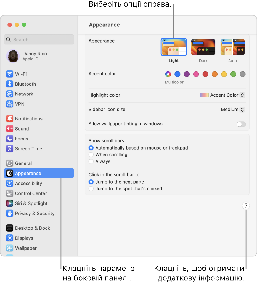Click the Siri & Spotlight icon
Image resolution: width=257 pixels, height=284 pixels.
click(10, 203)
